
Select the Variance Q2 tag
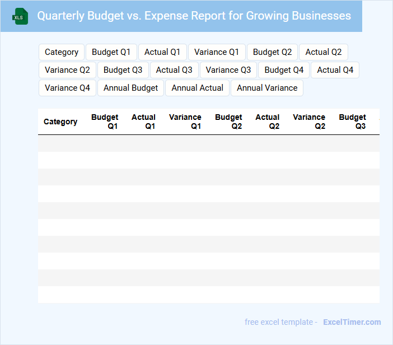(67, 70)
